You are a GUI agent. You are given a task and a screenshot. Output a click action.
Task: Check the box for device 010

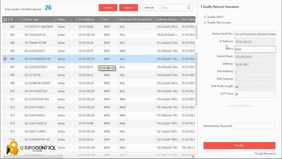point(5,91)
